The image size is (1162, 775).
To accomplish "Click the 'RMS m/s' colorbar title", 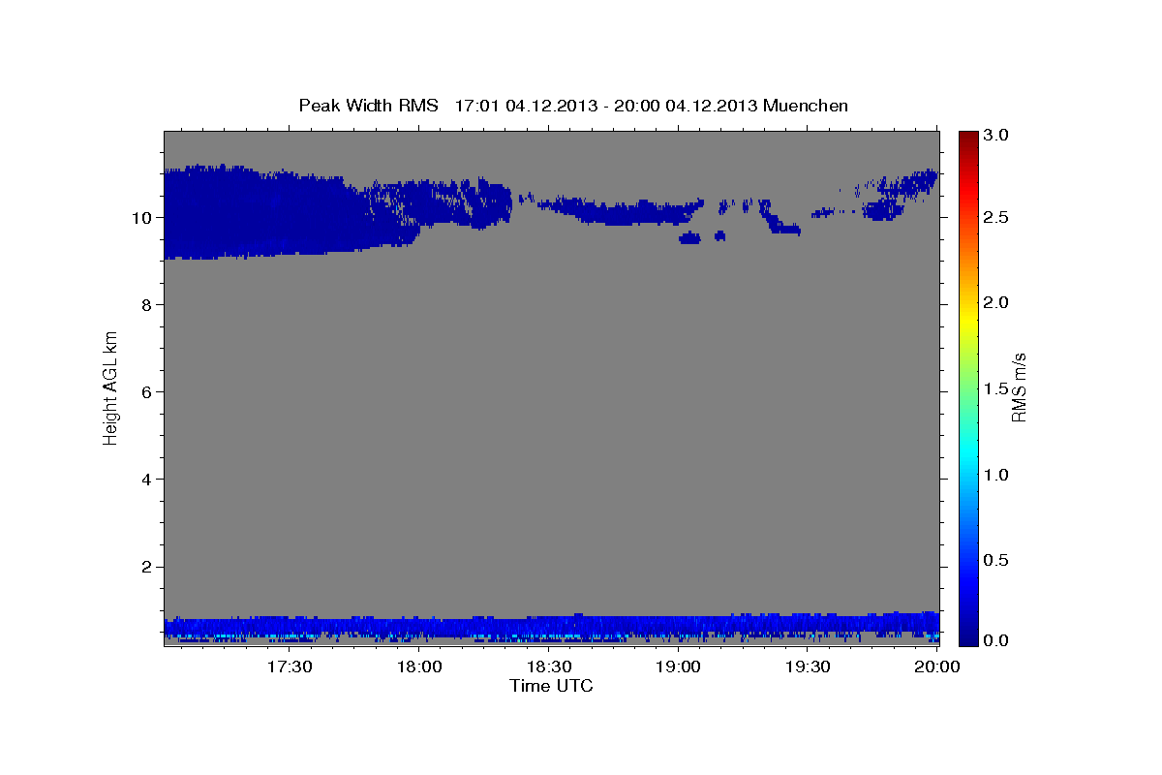I will (x=1019, y=387).
